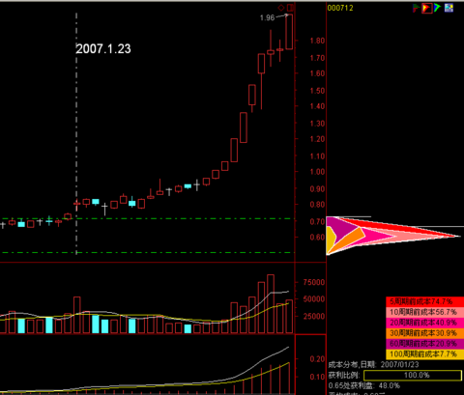464x395 pixels.
Task: Select the 5周期前成本74.7% red legend
Action: click(424, 301)
